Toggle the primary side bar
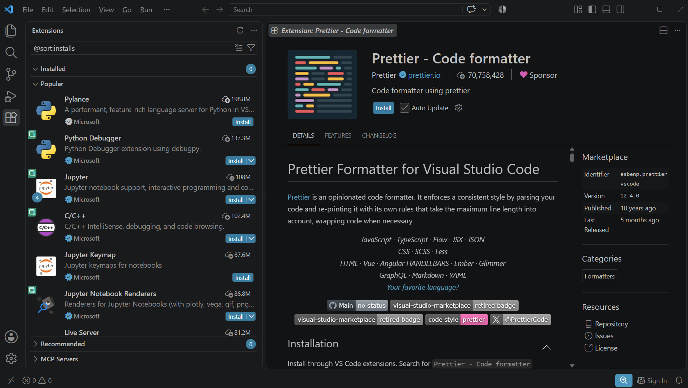The height and width of the screenshot is (388, 688). point(592,10)
